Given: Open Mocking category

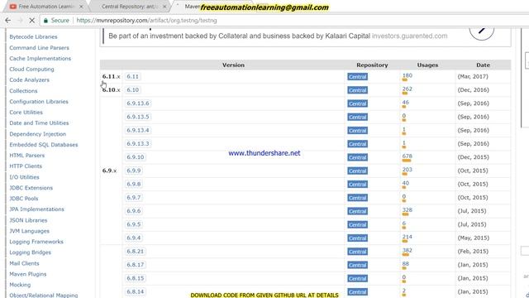Looking at the screenshot, I should coord(20,285).
